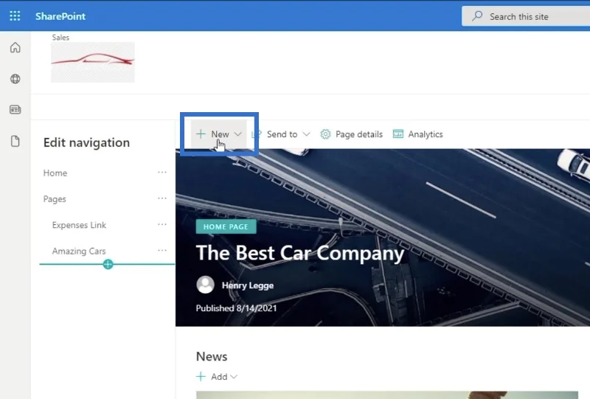Click Henry Legge's avatar icon
The image size is (590, 399).
pyautogui.click(x=206, y=285)
